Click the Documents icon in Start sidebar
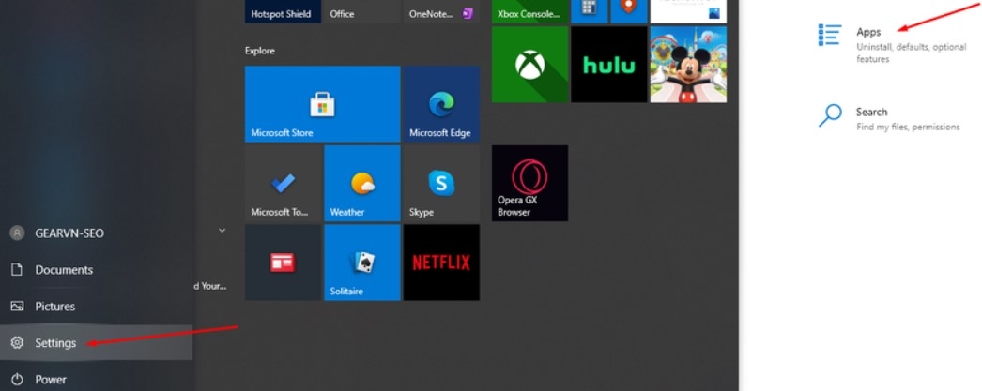The width and height of the screenshot is (982, 391). coord(17,270)
